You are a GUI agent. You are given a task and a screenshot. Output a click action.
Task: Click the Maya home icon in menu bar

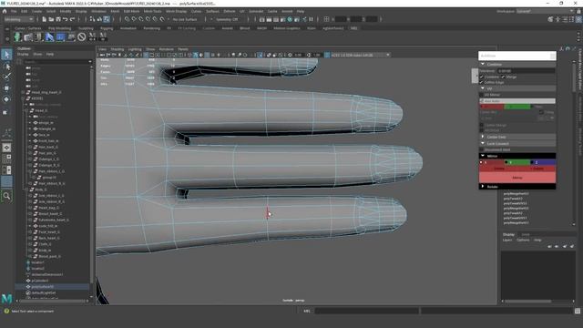5,11
